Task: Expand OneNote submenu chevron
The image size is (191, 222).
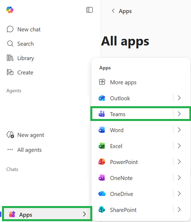Action: 179,178
